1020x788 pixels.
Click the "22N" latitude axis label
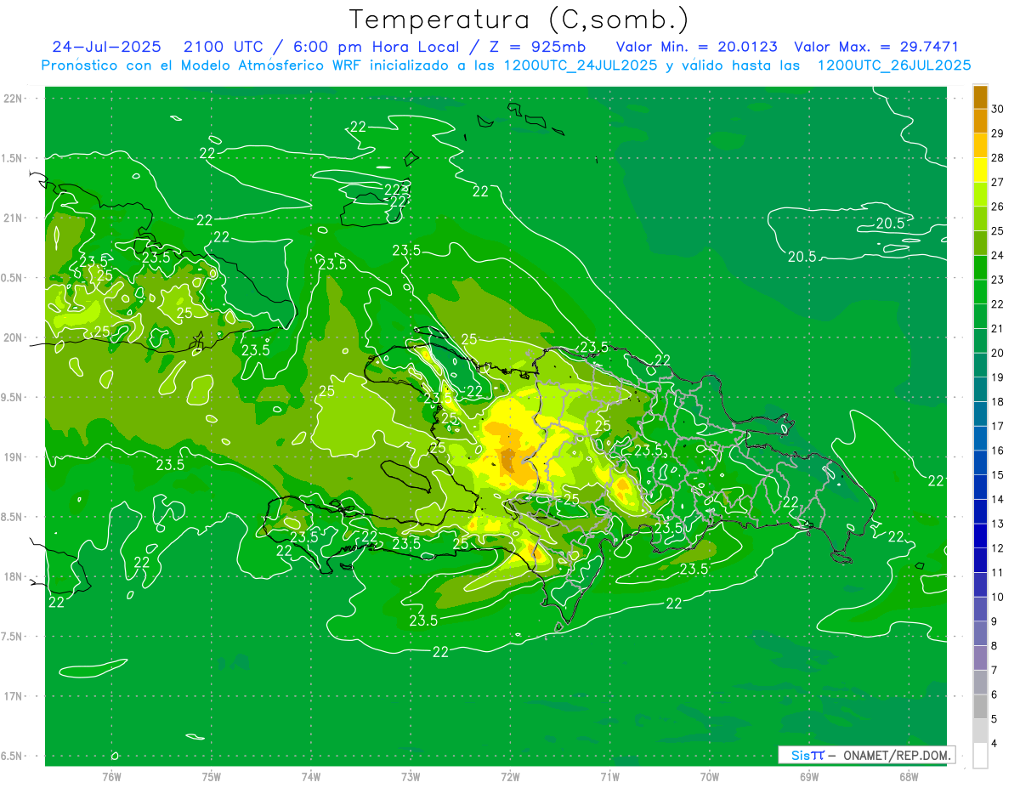(13, 99)
